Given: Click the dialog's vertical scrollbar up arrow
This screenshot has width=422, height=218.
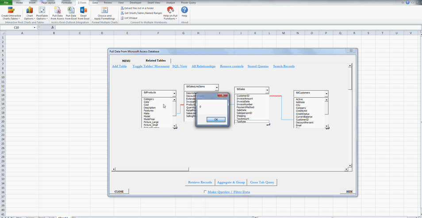Looking at the screenshot, I should [350, 65].
